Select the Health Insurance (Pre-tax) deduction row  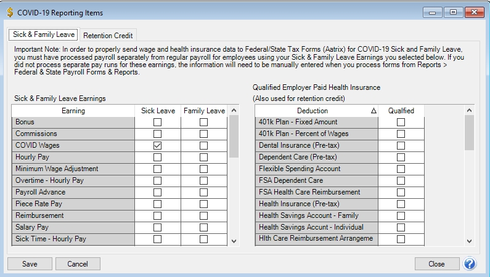pyautogui.click(x=316, y=204)
